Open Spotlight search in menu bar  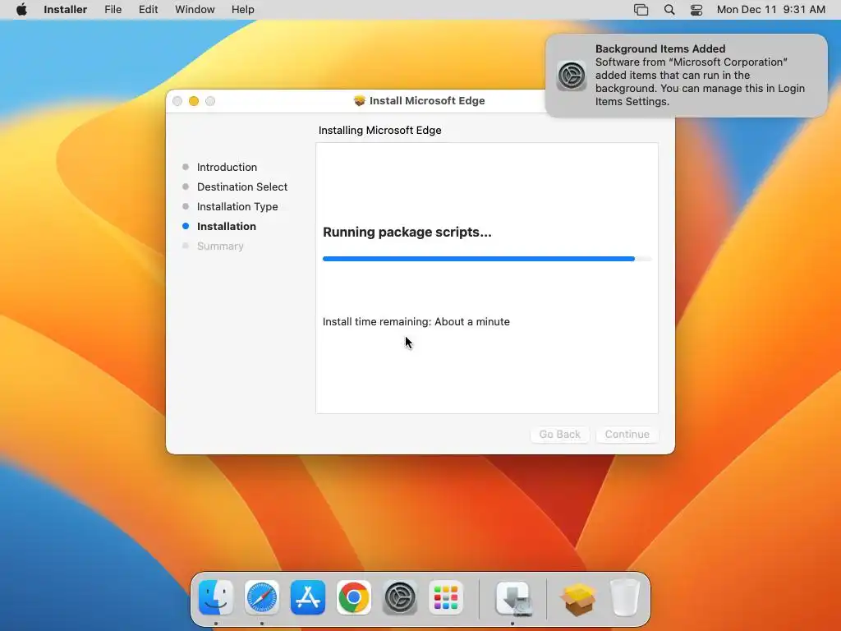(669, 10)
